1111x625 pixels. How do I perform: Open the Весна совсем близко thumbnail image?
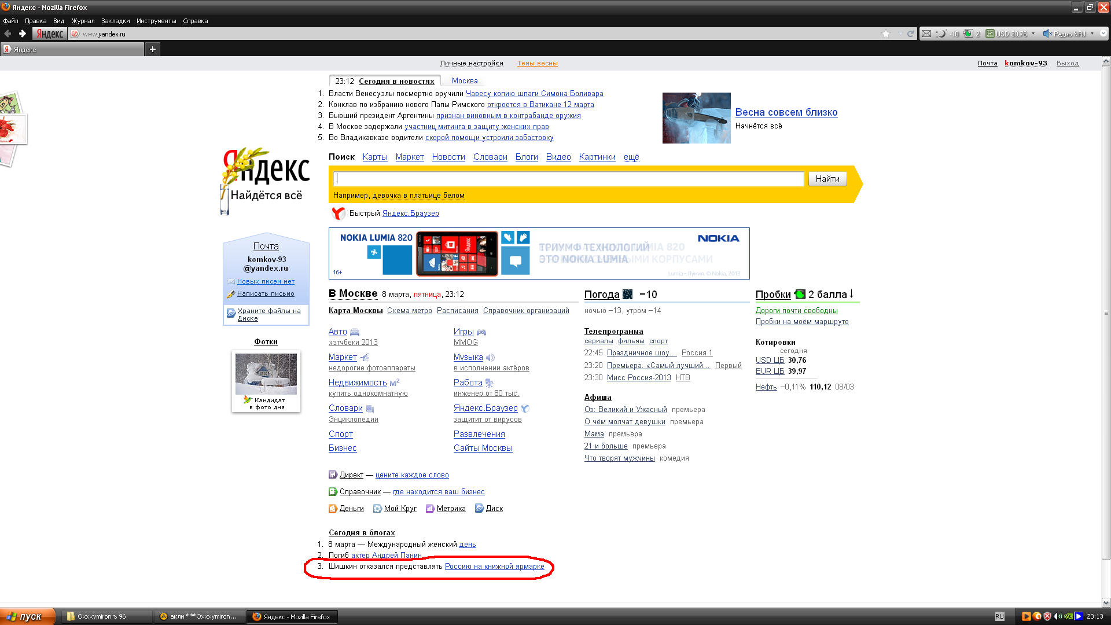pos(696,118)
